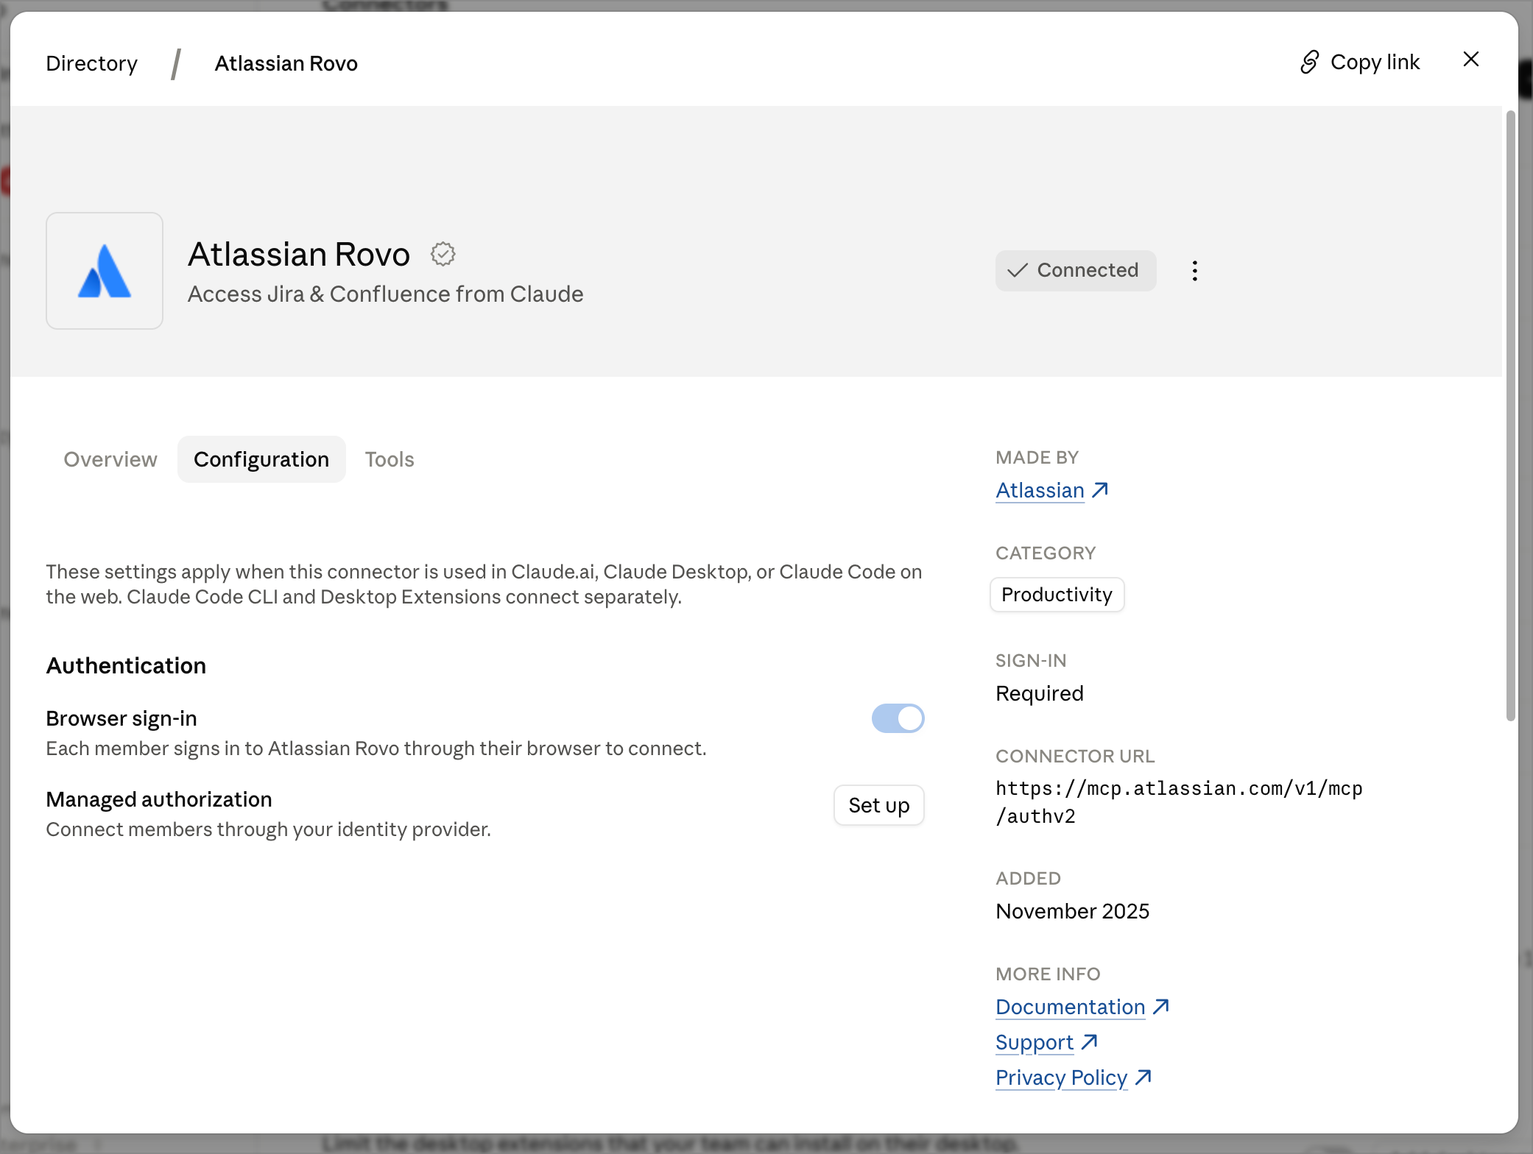Click the Copy link text label

pyautogui.click(x=1375, y=63)
